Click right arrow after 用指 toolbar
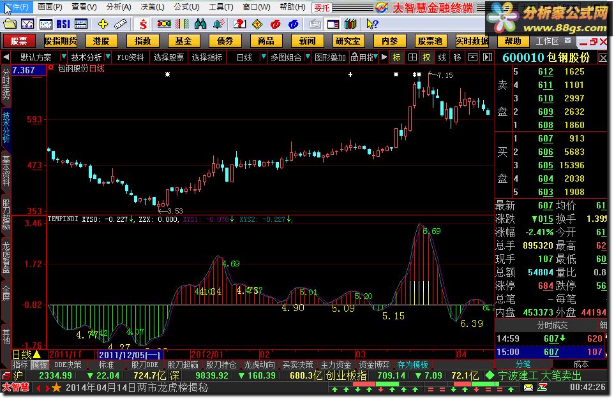 pyautogui.click(x=384, y=57)
